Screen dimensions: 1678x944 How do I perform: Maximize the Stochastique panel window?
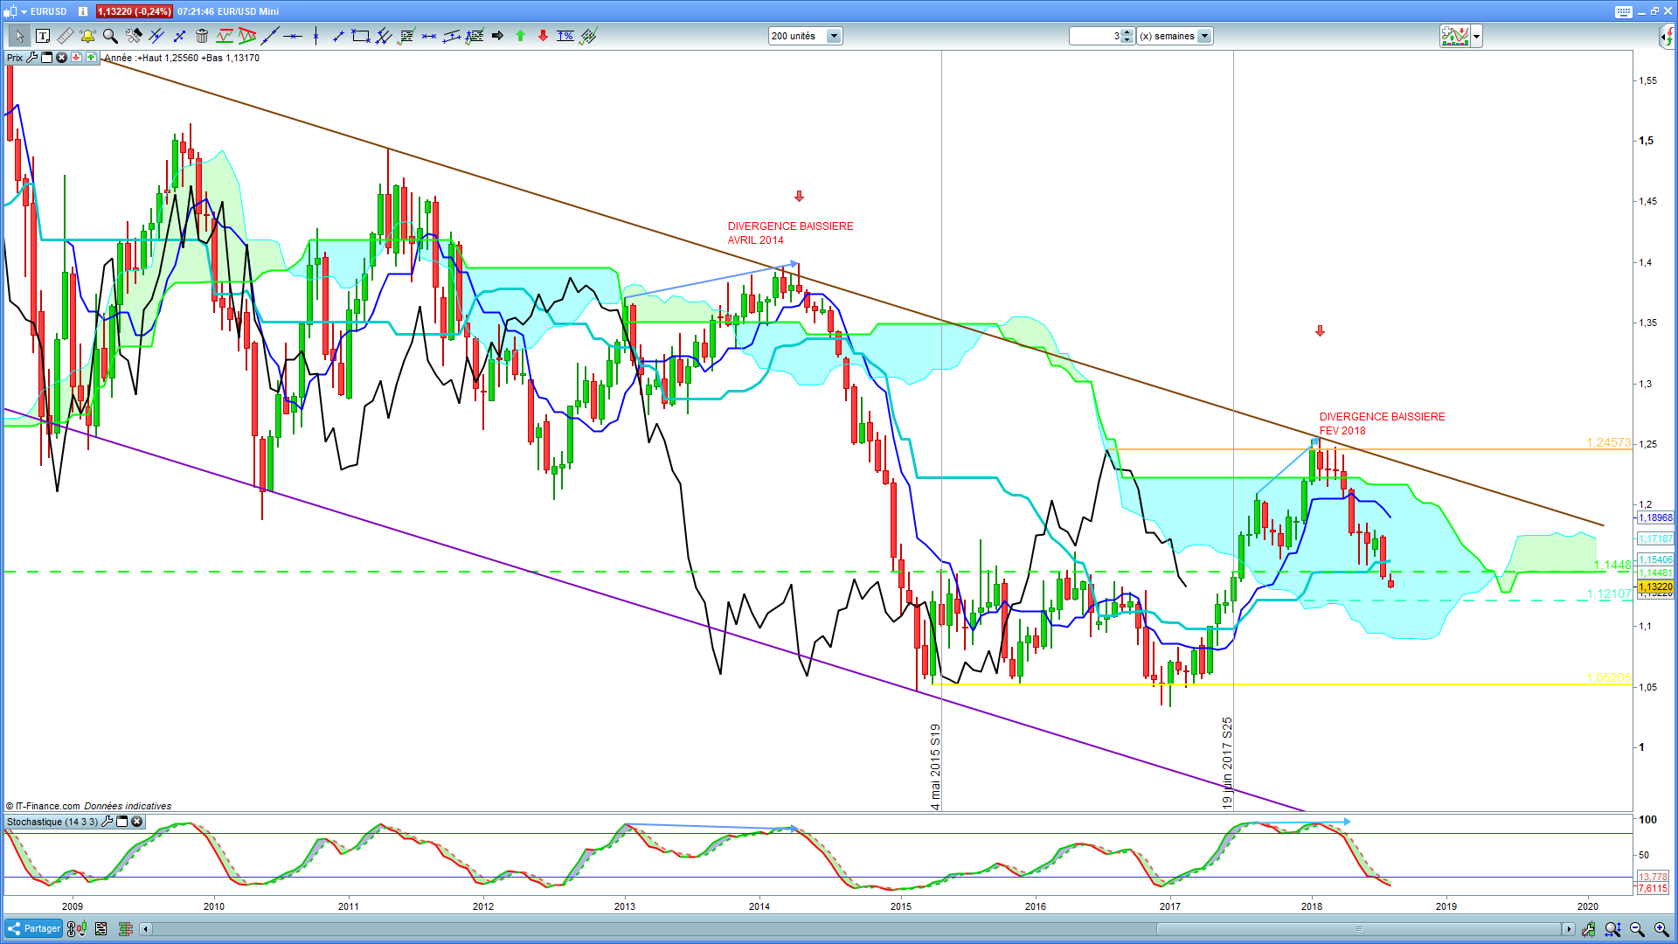[122, 822]
